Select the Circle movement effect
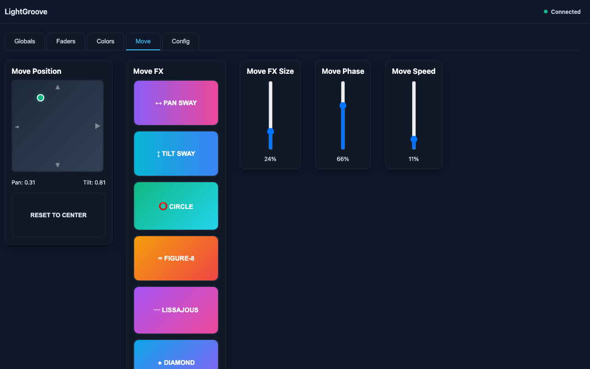The height and width of the screenshot is (369, 590). (176, 206)
